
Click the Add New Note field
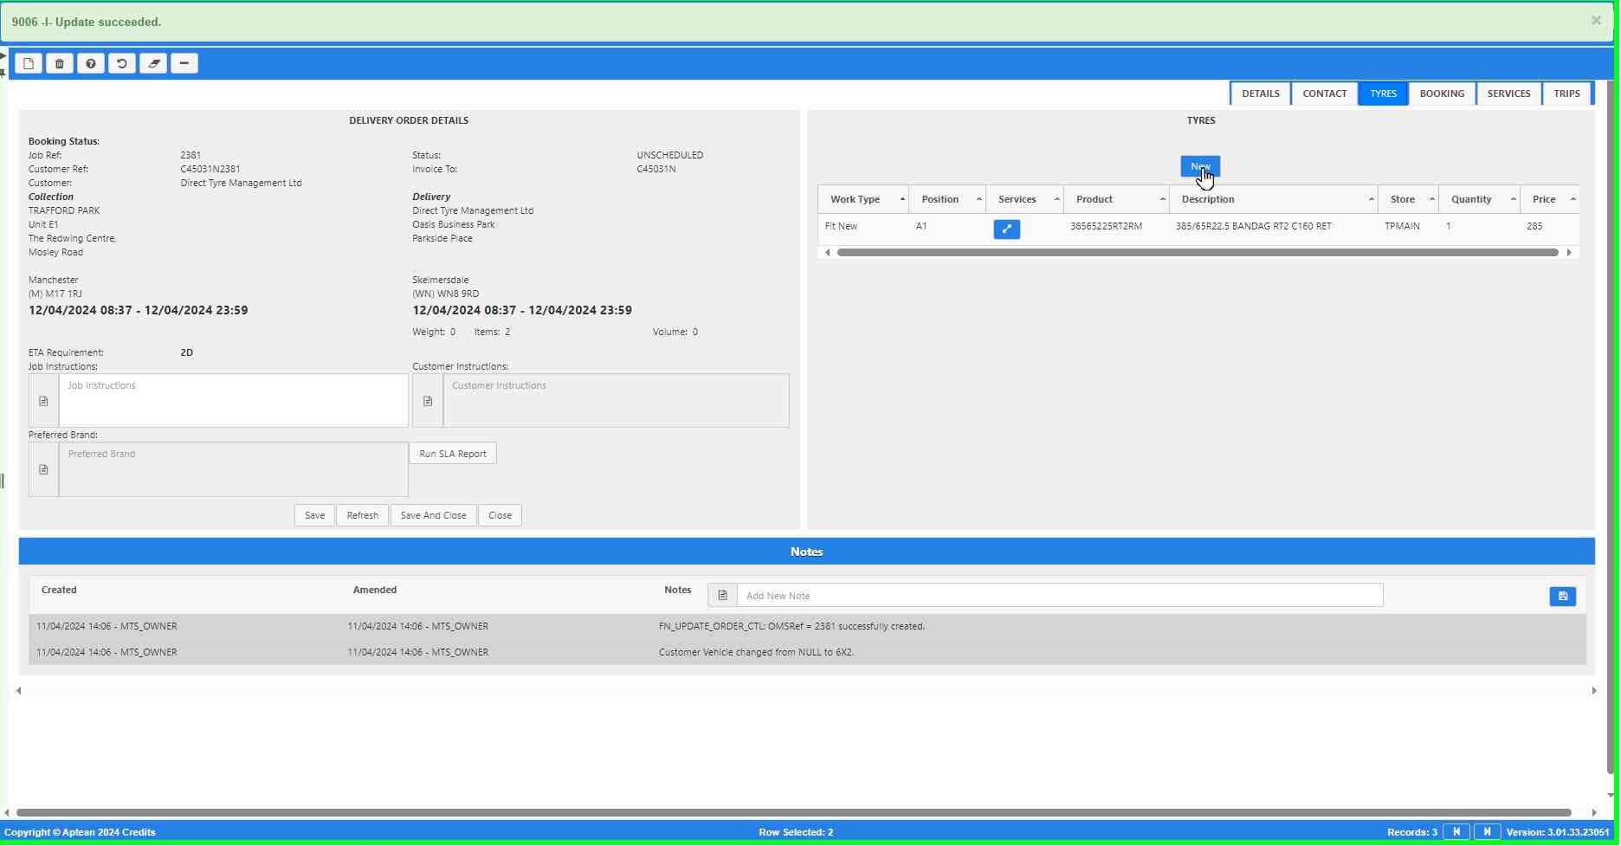click(1060, 595)
